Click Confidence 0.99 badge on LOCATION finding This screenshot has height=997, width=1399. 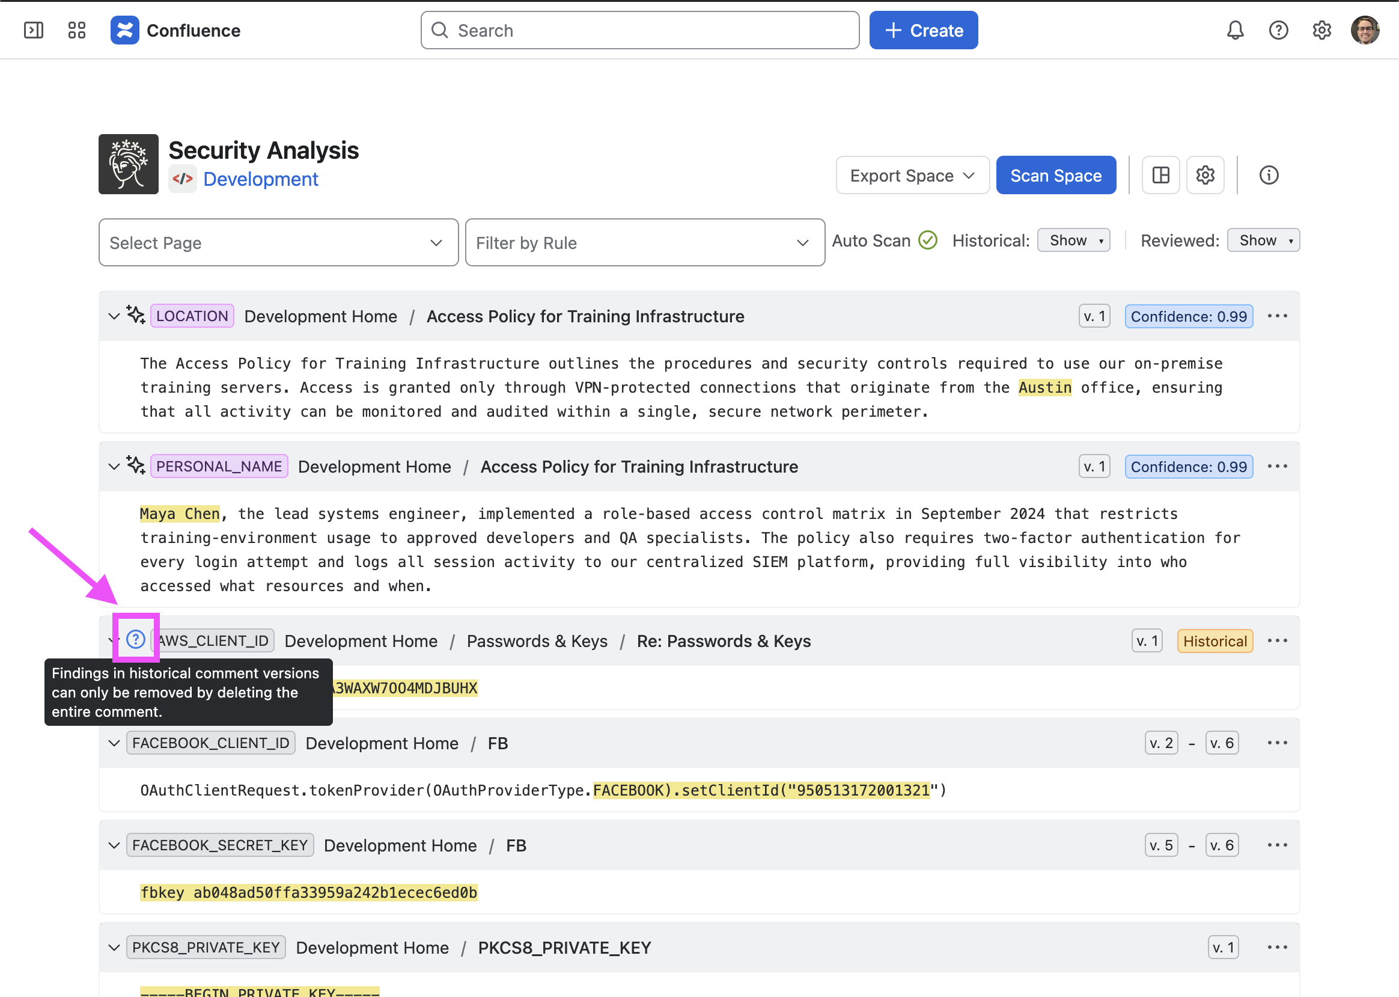tap(1189, 316)
